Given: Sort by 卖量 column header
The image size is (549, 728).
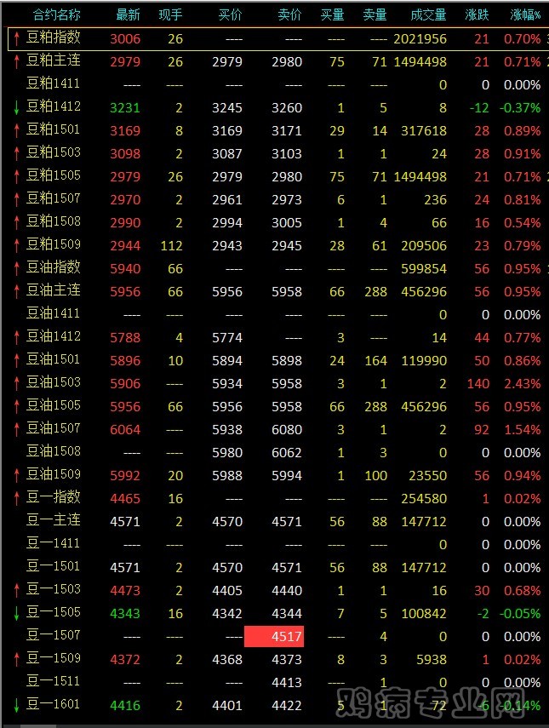Looking at the screenshot, I should coord(375,15).
